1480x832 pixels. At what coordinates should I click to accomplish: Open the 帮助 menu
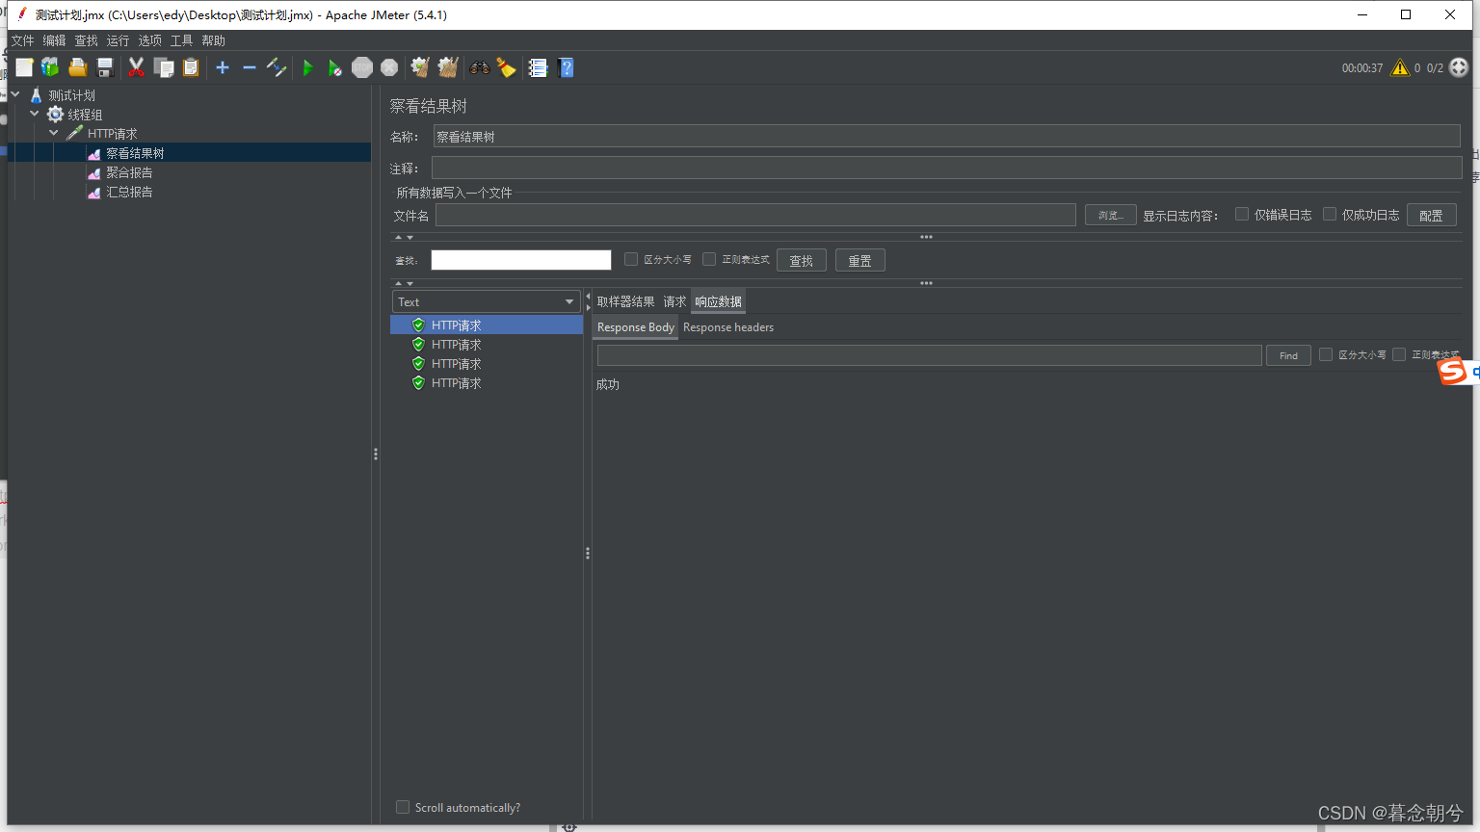(213, 40)
